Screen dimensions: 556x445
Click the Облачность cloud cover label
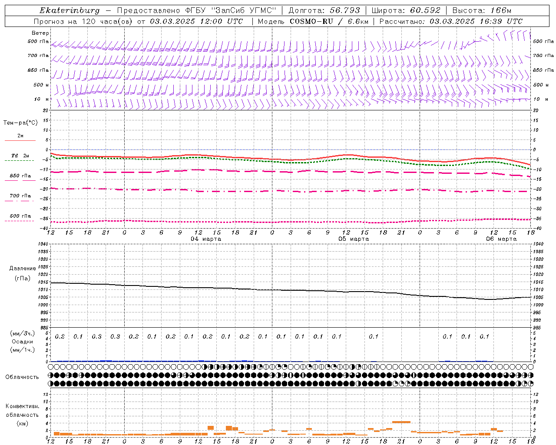coord(22,377)
